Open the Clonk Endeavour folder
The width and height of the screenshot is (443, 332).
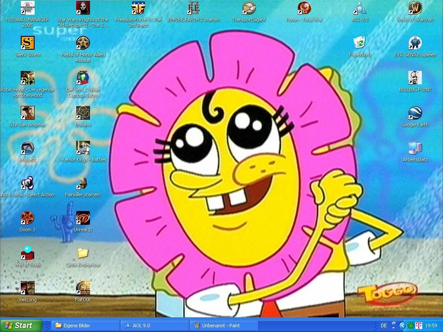coord(83,253)
